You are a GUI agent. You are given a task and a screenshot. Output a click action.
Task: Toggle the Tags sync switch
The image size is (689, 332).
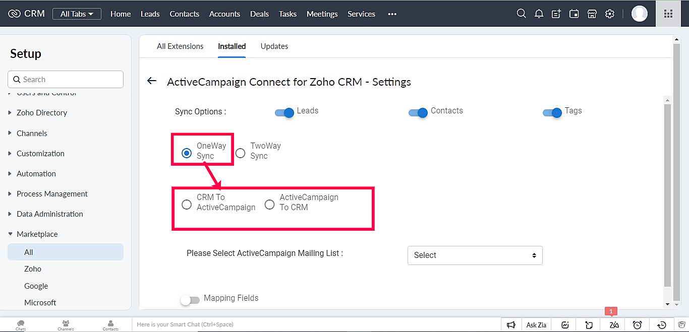[x=552, y=113]
